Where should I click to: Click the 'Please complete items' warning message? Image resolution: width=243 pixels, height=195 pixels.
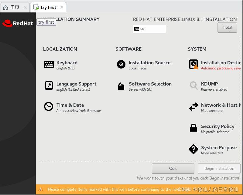tap(118, 189)
